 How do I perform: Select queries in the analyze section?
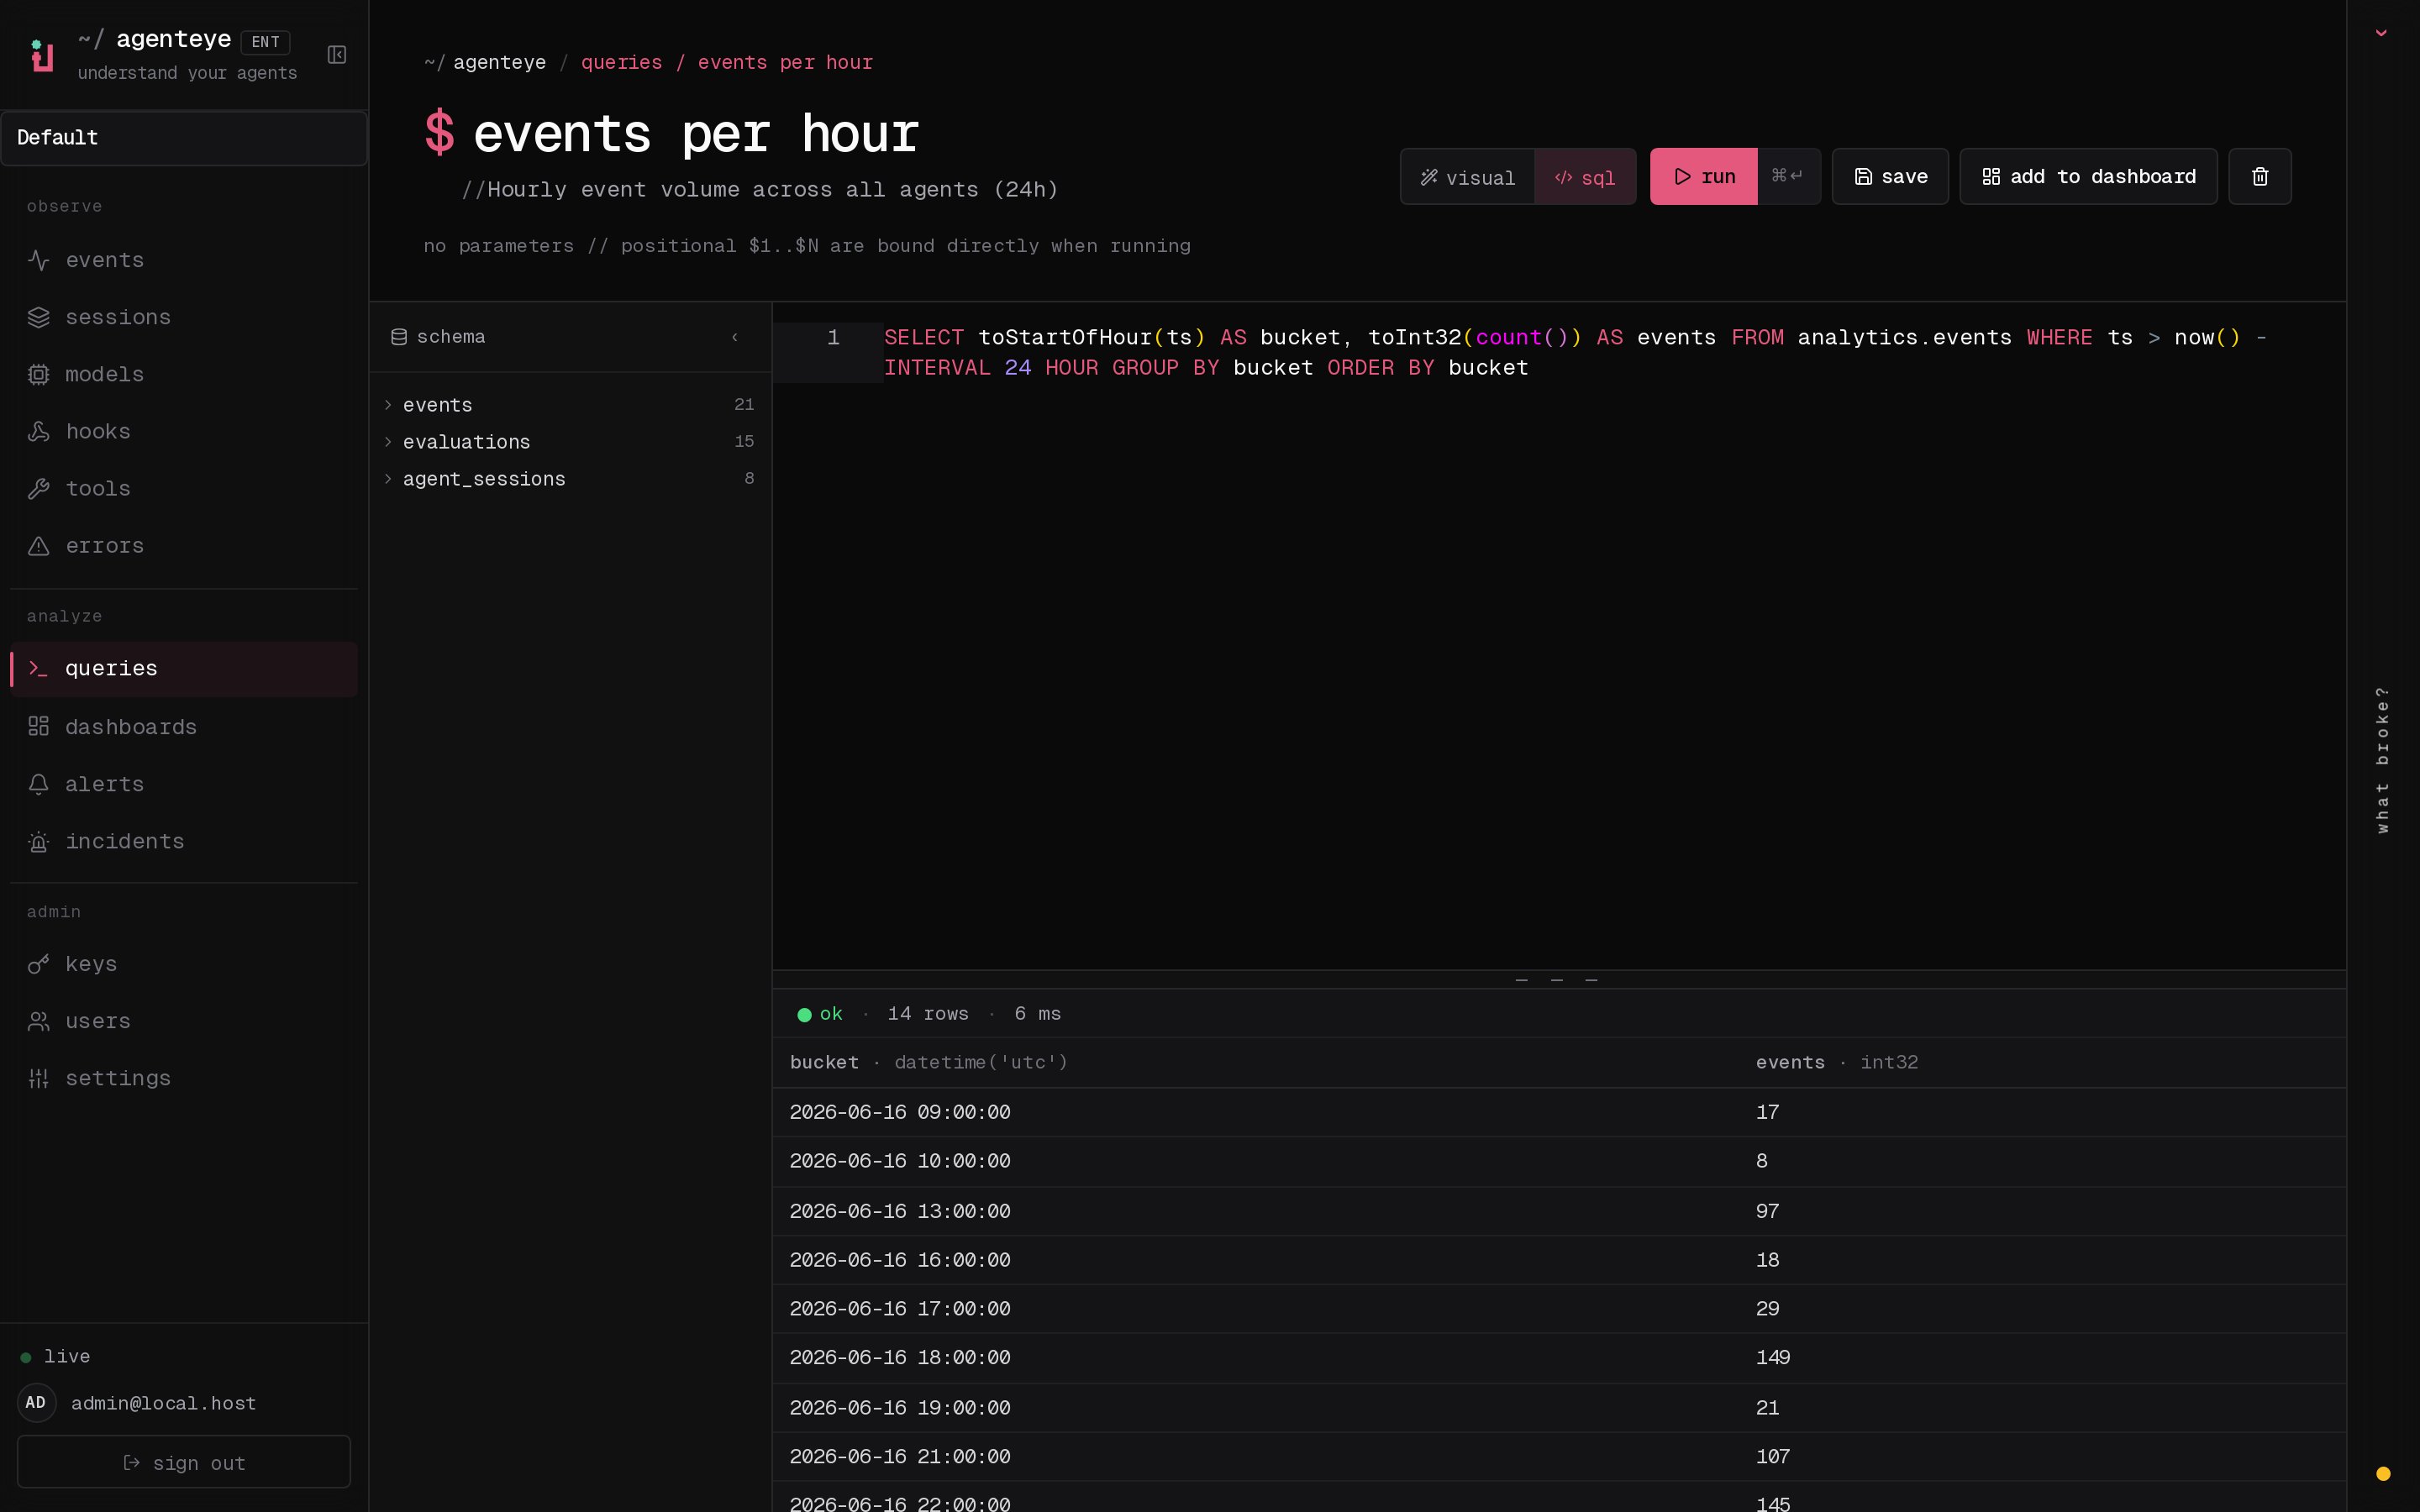[x=184, y=668]
